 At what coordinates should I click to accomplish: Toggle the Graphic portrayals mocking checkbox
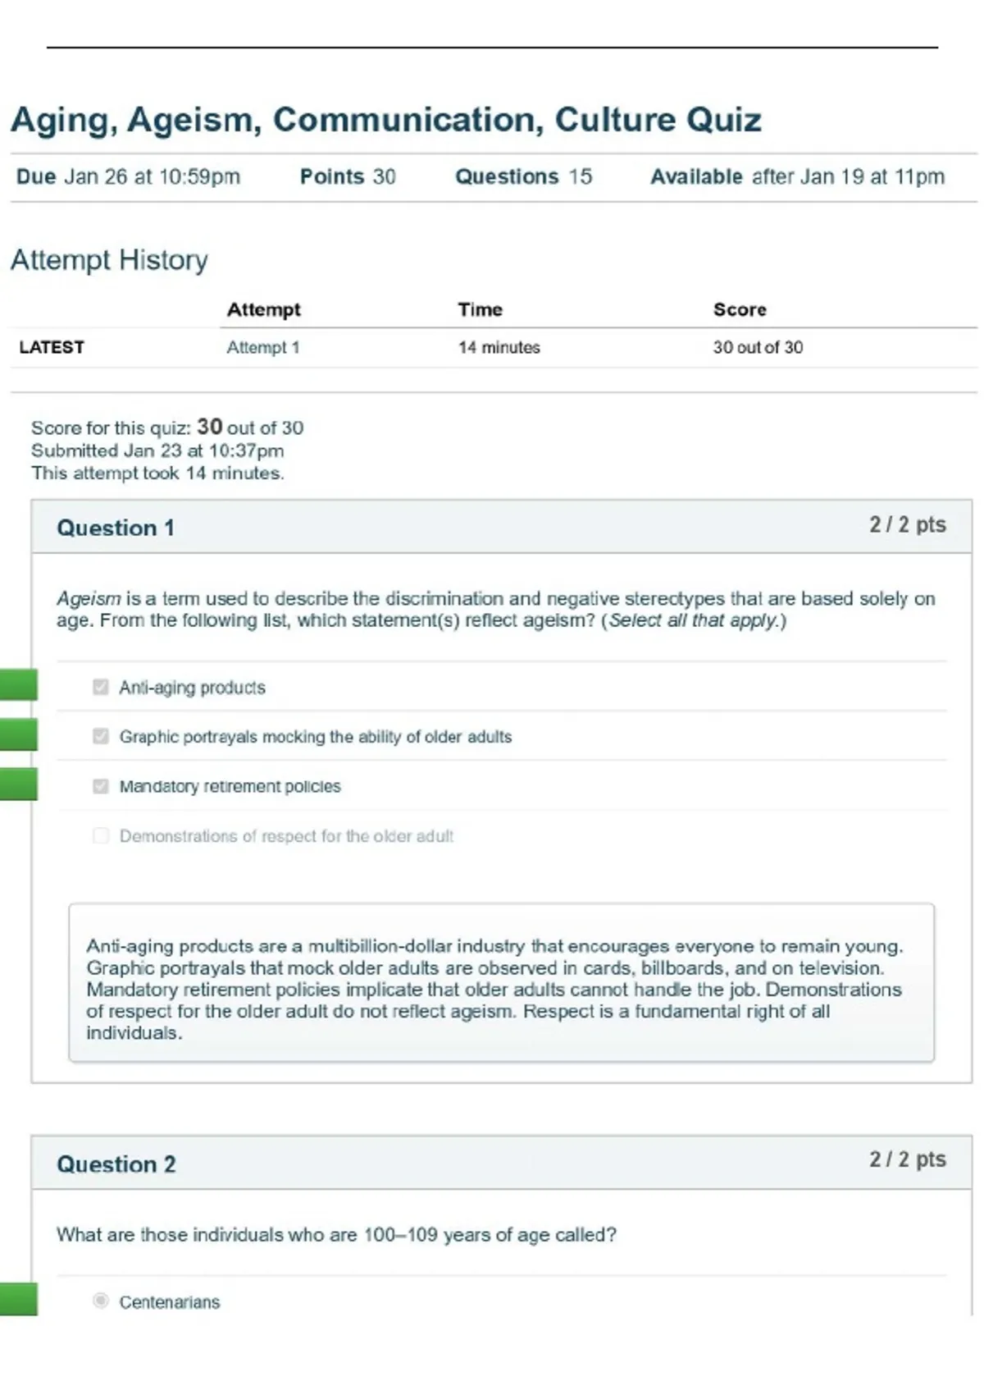(101, 736)
